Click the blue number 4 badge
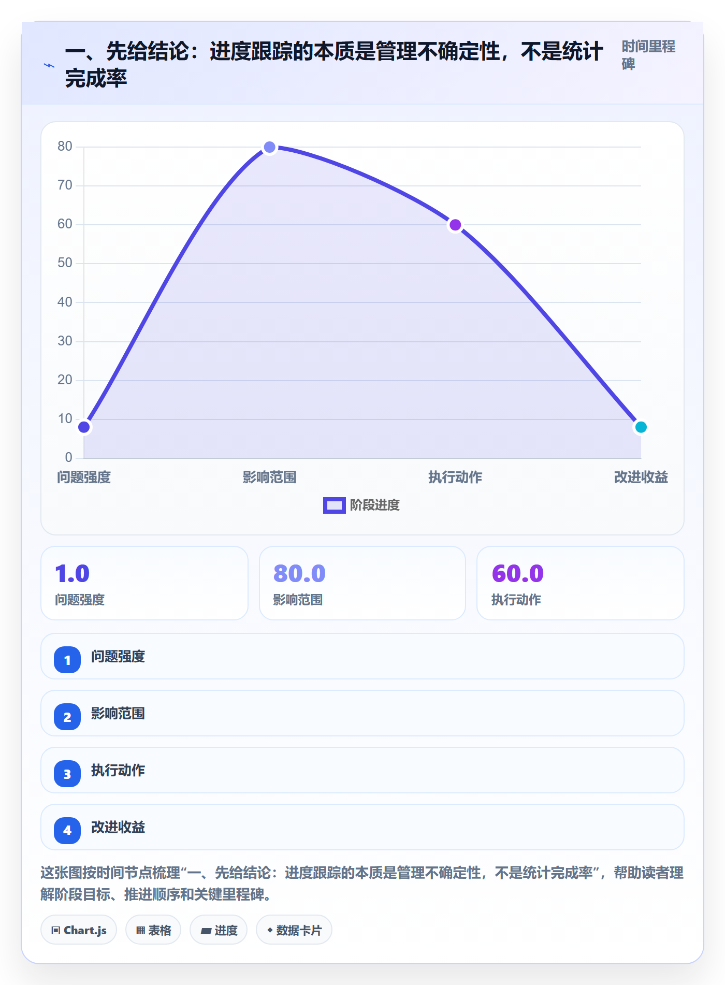 tap(67, 831)
